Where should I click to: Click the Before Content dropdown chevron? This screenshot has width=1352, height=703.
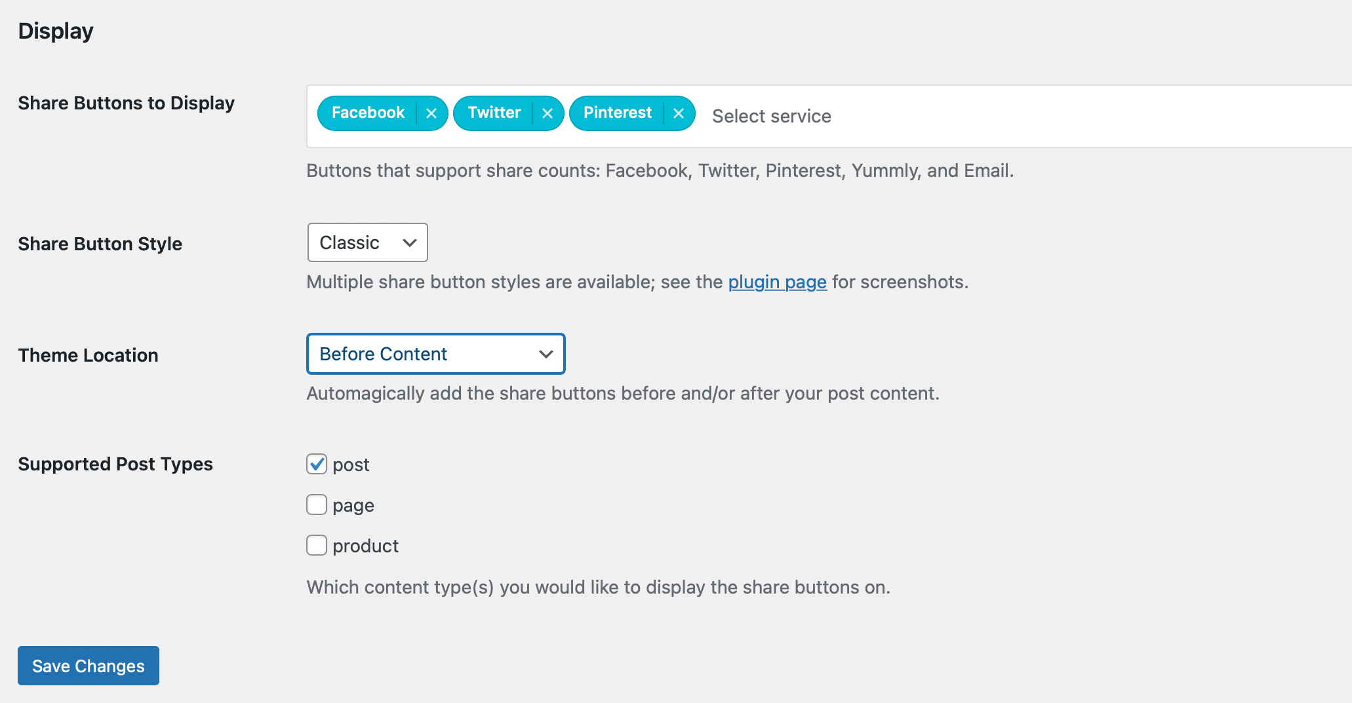pos(545,354)
